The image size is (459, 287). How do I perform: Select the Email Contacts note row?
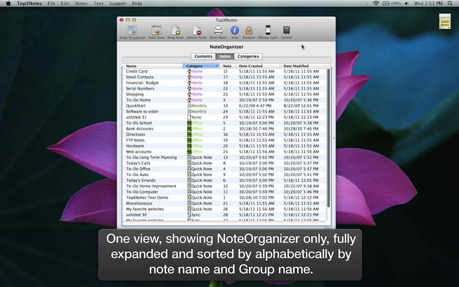(224, 77)
